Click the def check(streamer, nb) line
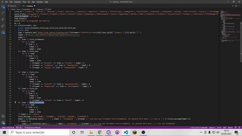Viewport: 242px width, 136px height. pyautogui.click(x=26, y=25)
